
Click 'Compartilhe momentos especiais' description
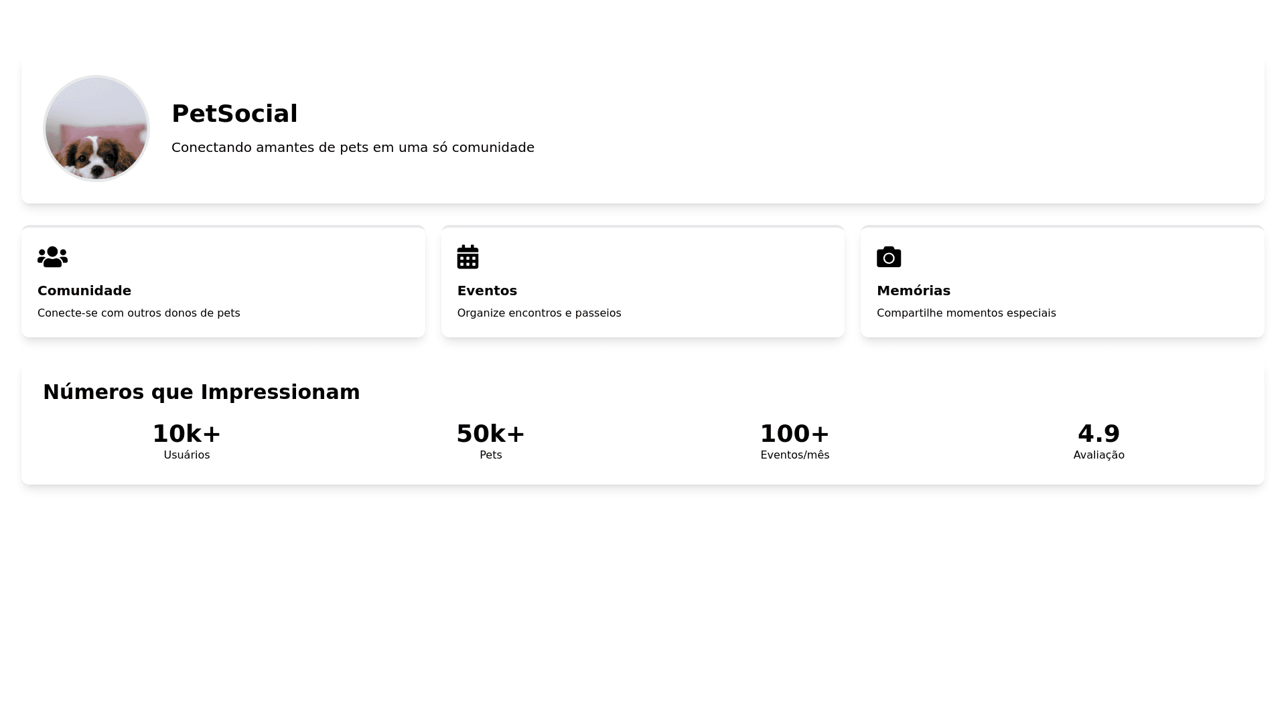tap(966, 313)
